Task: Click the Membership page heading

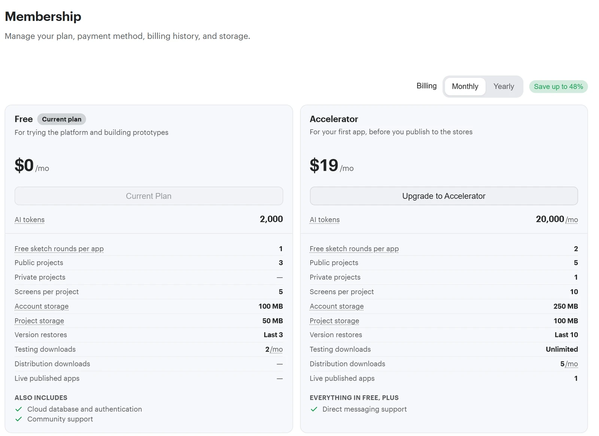Action: [43, 16]
